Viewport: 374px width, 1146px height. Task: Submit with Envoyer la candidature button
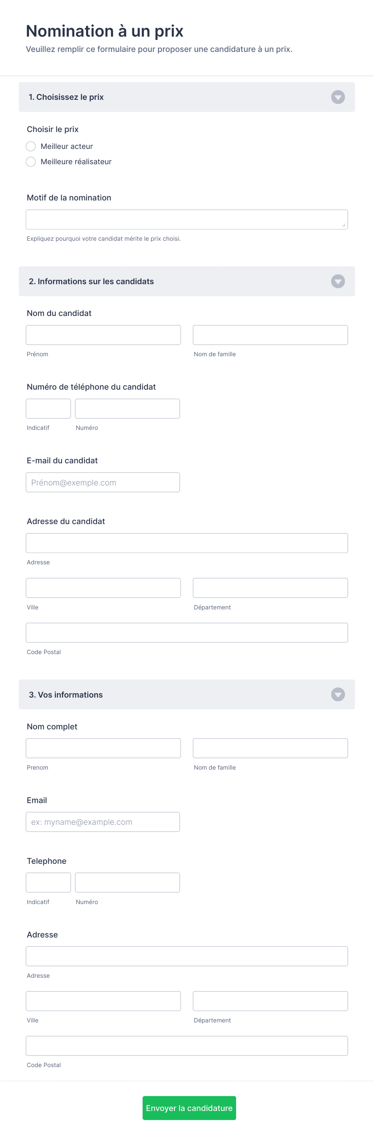pos(189,1108)
